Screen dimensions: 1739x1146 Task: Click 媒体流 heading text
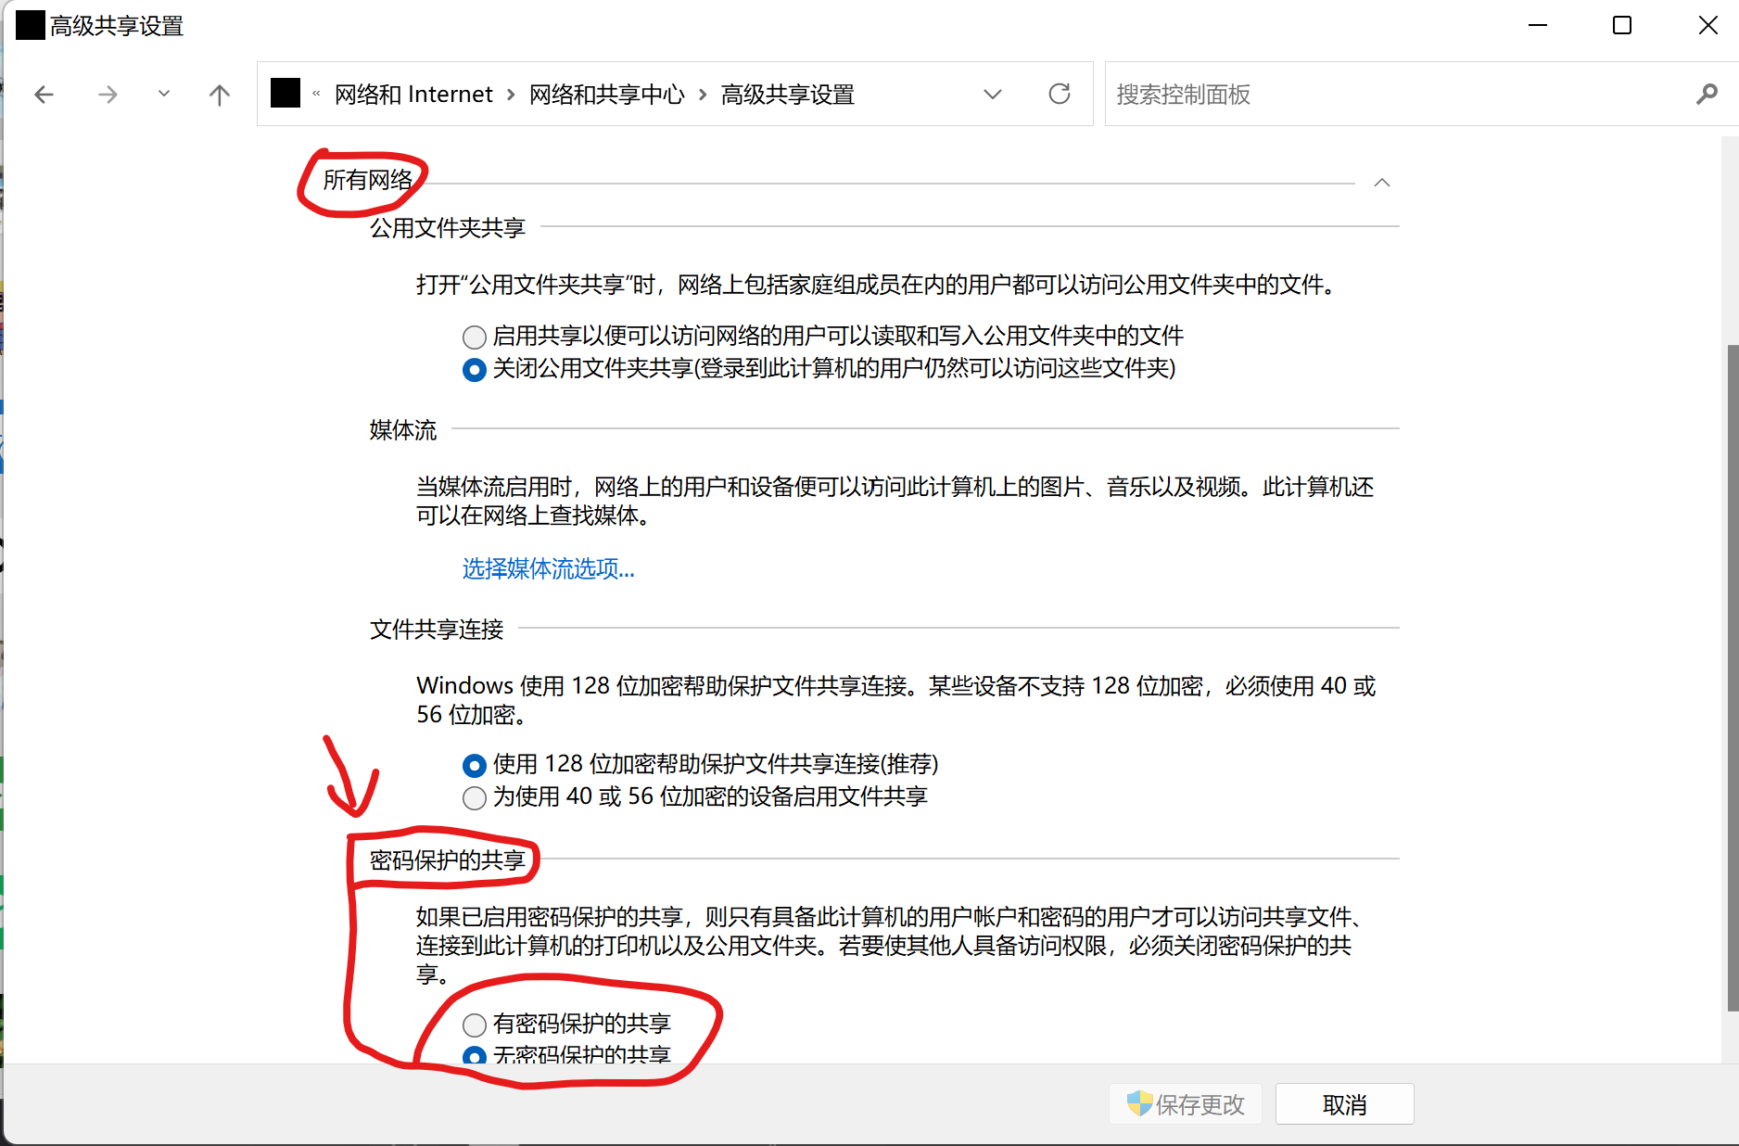point(402,430)
